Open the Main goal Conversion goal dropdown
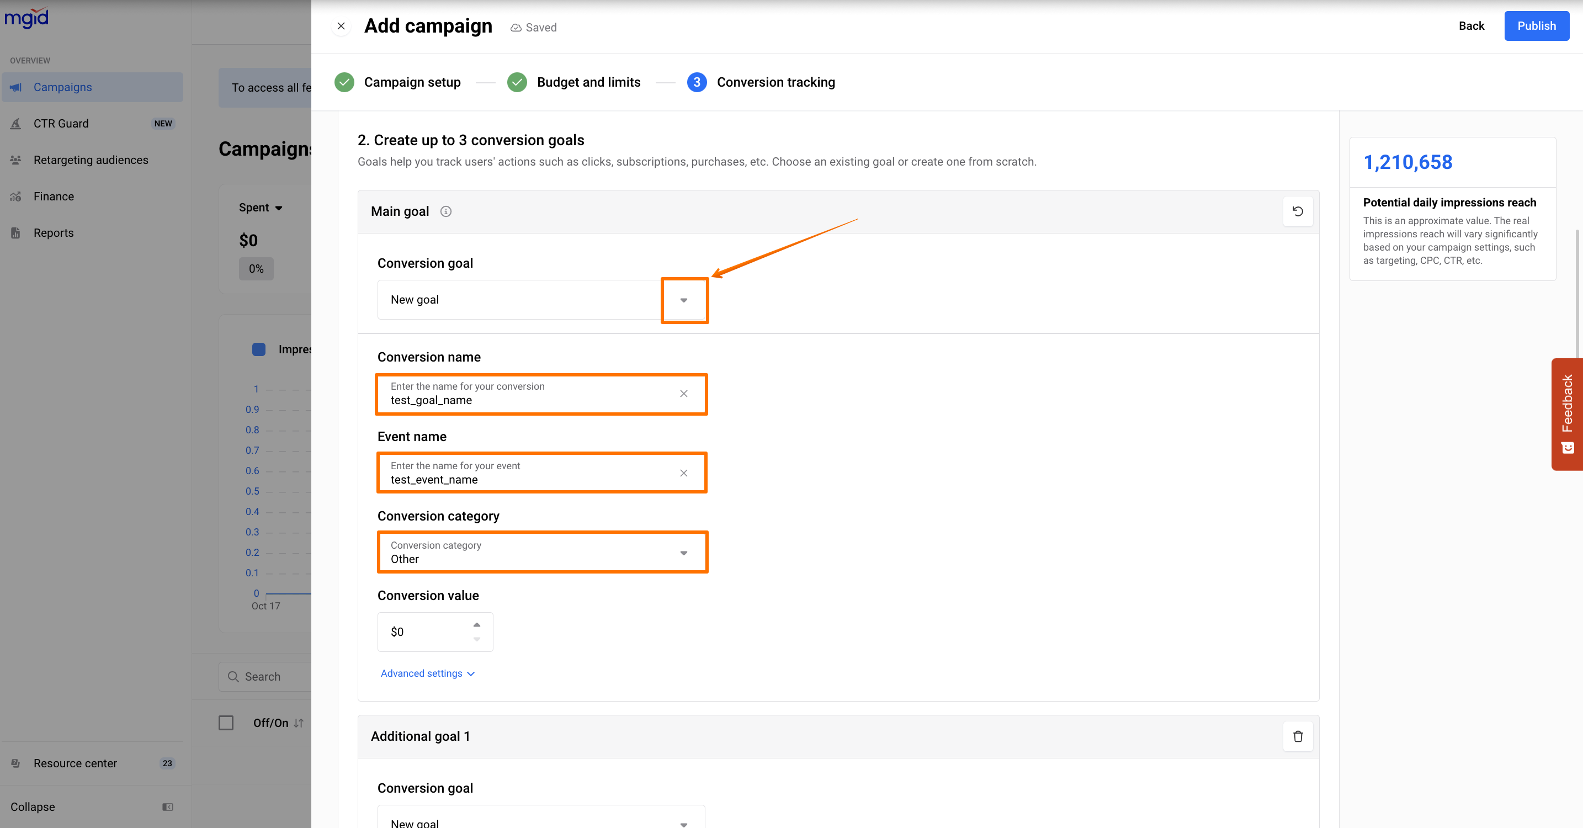1583x828 pixels. click(683, 300)
